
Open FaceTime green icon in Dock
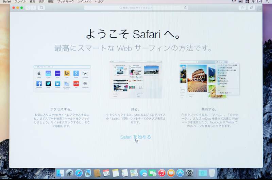click(152, 173)
